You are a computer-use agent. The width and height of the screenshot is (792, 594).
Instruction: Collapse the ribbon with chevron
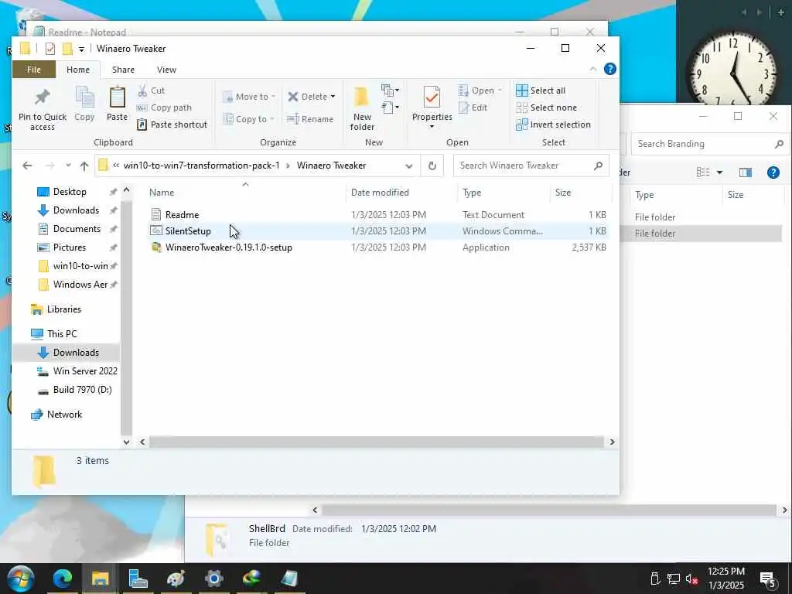tap(593, 69)
